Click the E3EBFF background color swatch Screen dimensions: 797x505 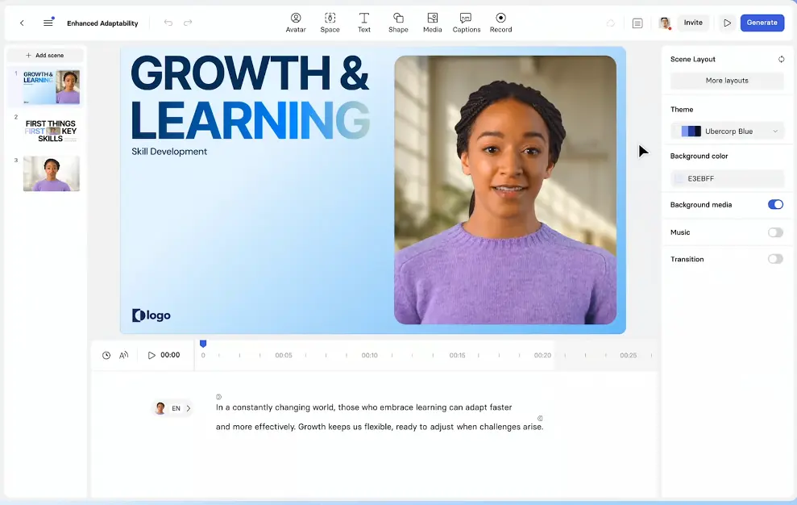(x=679, y=178)
